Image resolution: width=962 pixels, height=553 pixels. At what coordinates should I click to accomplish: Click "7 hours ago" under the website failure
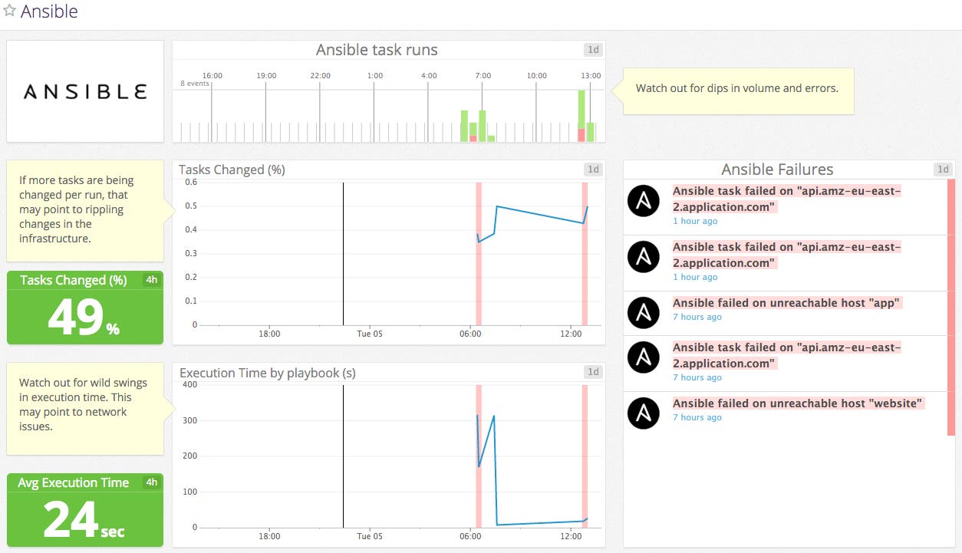coord(698,417)
